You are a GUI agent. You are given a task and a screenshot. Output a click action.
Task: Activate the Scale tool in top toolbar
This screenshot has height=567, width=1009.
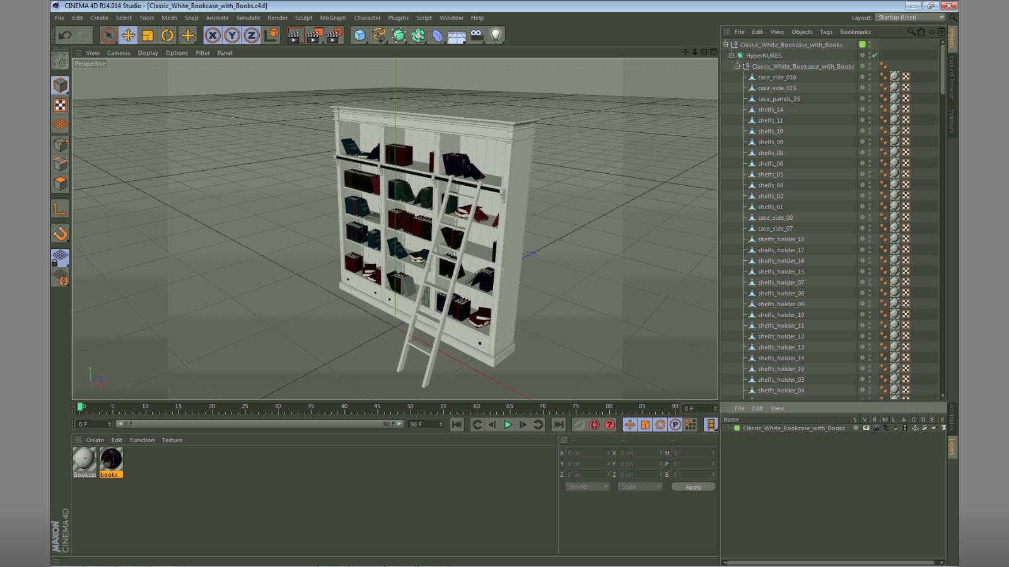tap(148, 35)
